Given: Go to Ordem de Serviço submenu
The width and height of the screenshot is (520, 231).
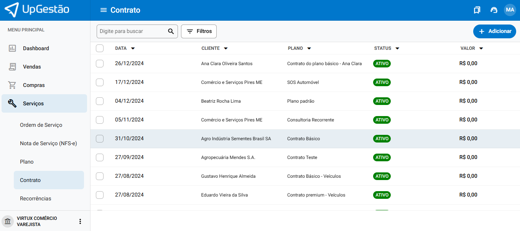Looking at the screenshot, I should (x=41, y=125).
